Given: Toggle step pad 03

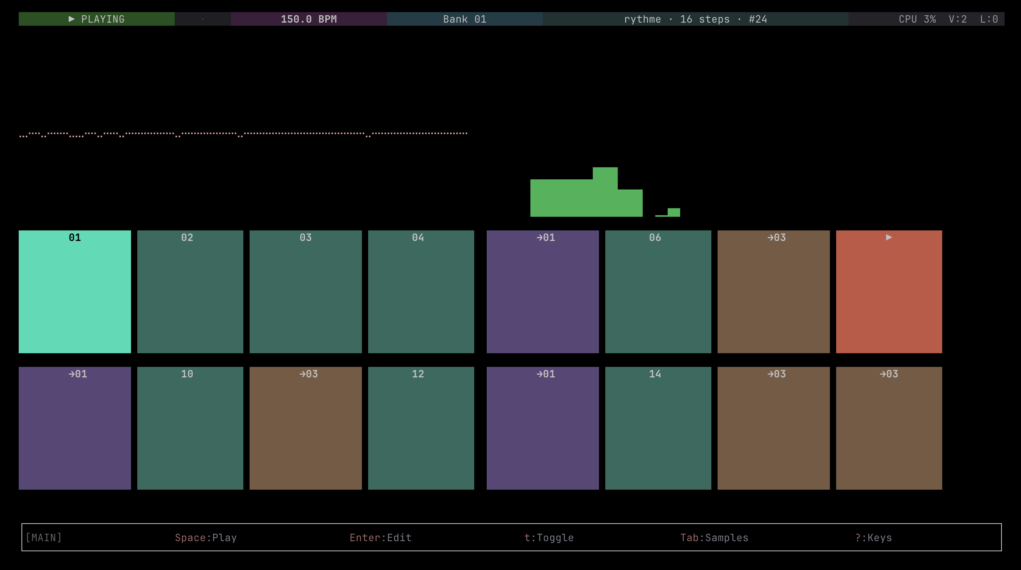Looking at the screenshot, I should tap(305, 292).
